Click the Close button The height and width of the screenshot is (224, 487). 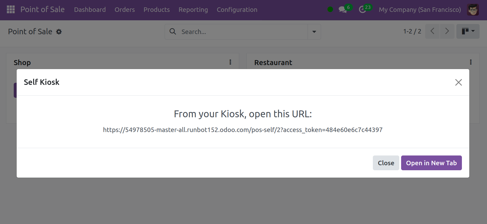(x=386, y=163)
